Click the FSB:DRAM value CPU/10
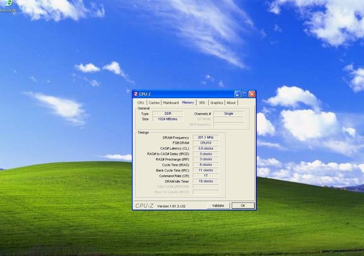The image size is (364, 256). 206,143
